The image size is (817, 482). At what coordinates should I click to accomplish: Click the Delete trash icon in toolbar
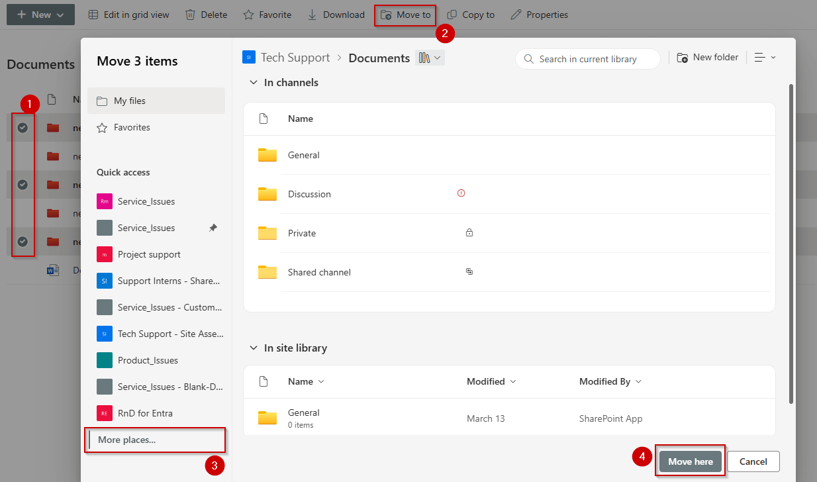(x=190, y=15)
